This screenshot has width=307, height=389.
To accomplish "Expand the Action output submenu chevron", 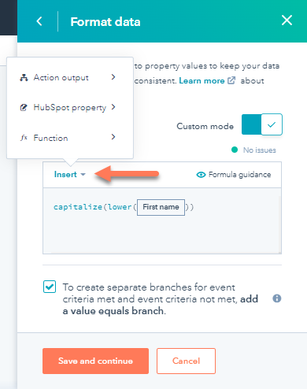I will click(x=113, y=77).
